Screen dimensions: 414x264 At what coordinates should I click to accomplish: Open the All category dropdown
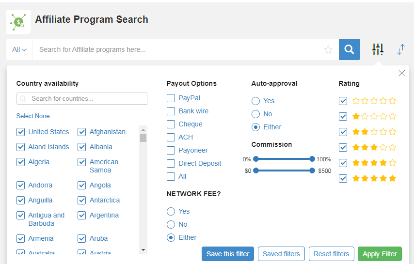pos(19,49)
